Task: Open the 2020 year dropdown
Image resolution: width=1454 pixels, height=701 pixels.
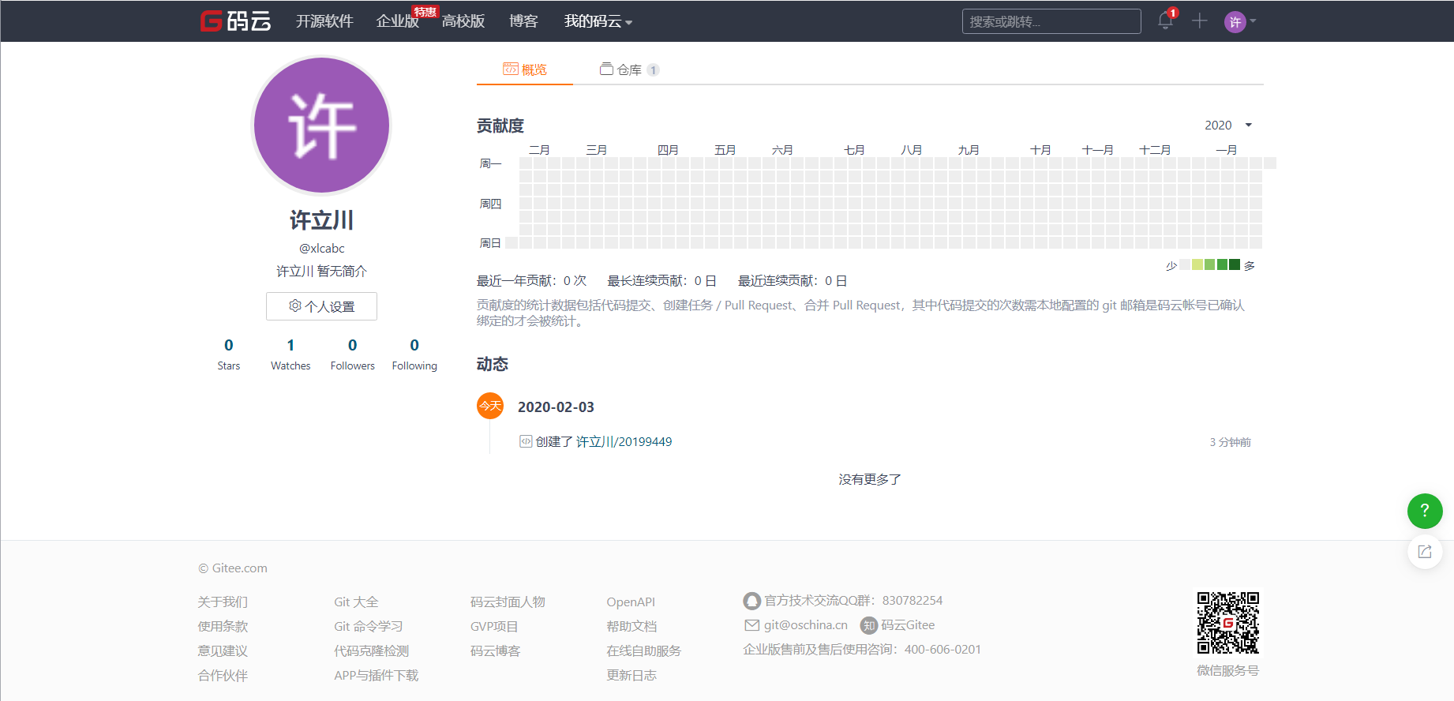Action: [x=1228, y=125]
